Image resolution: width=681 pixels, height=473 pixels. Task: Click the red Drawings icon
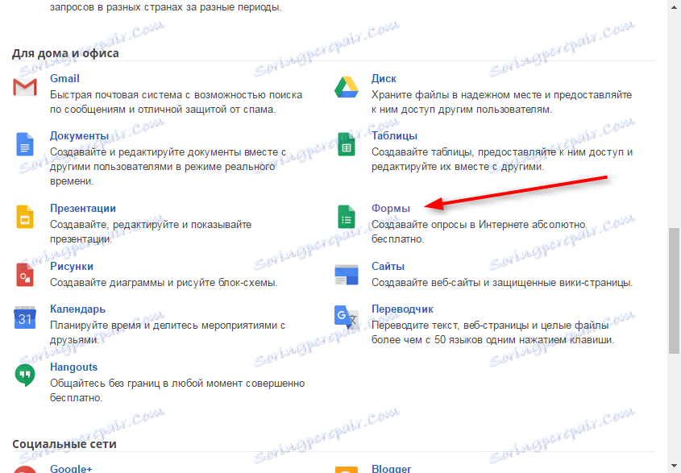[x=25, y=275]
